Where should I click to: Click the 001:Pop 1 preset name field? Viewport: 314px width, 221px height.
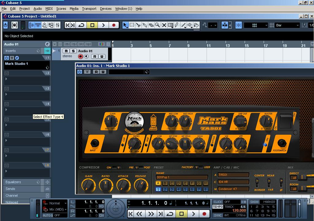pos(182,177)
